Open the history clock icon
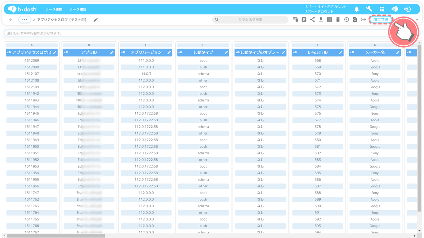This screenshot has height=238, width=424. point(346,20)
